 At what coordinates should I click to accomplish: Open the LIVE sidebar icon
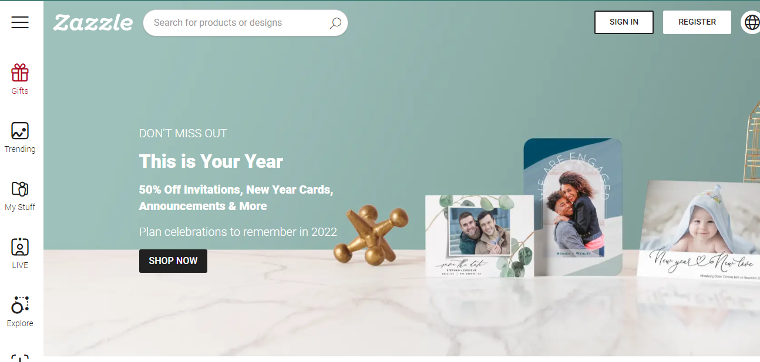coord(20,247)
